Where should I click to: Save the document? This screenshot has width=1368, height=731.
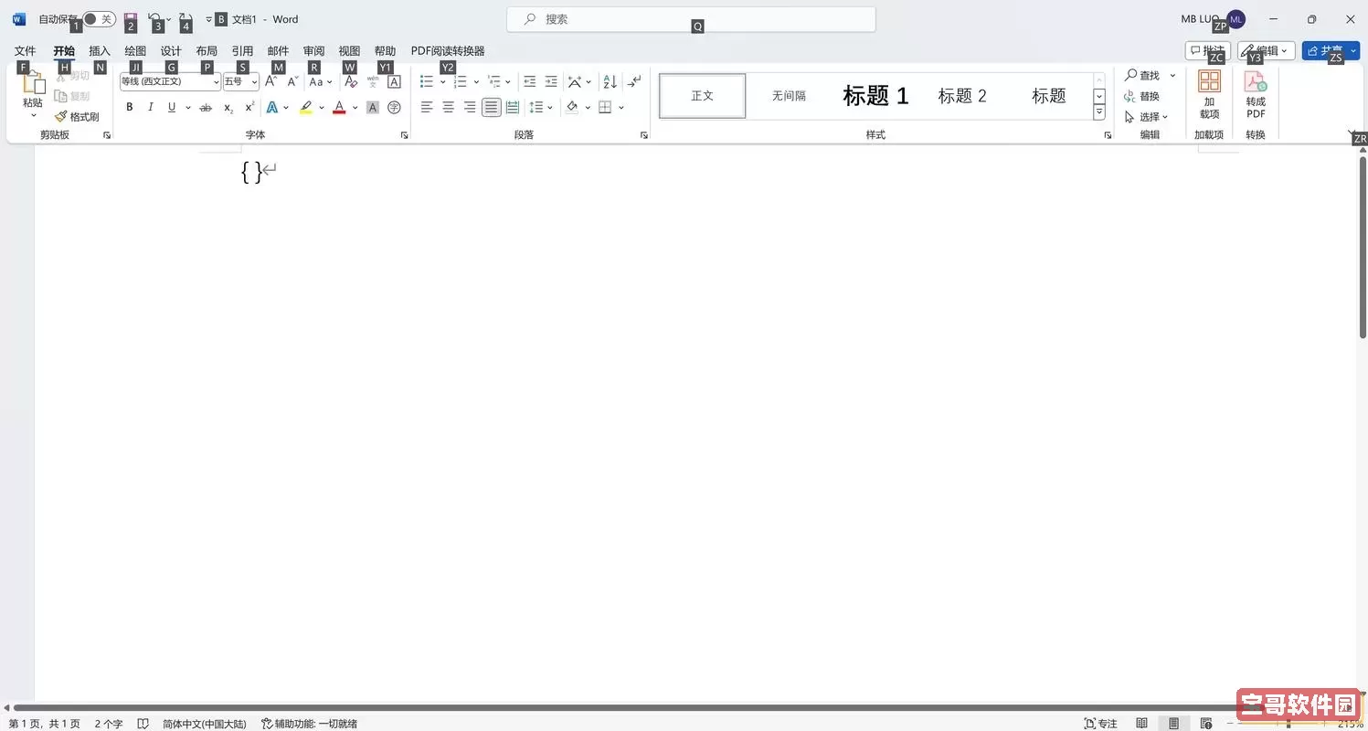pos(131,18)
